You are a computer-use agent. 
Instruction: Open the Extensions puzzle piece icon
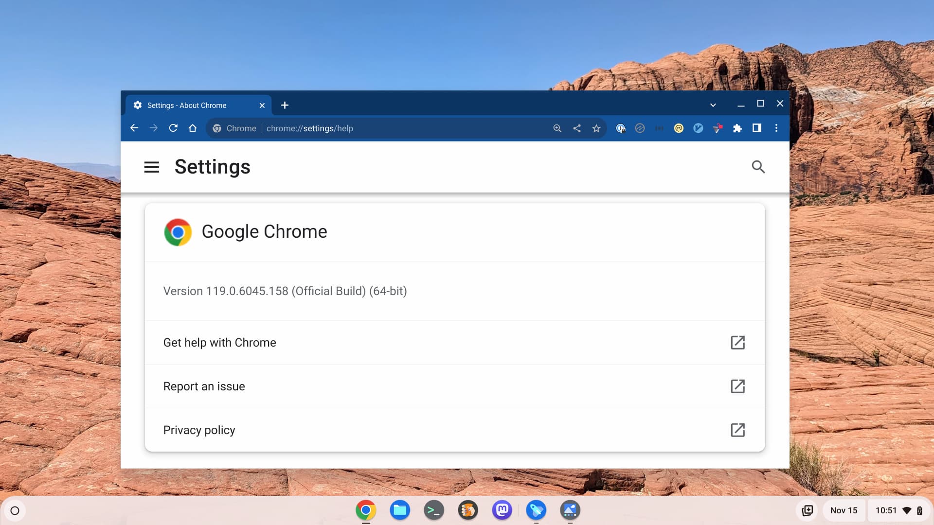(736, 128)
